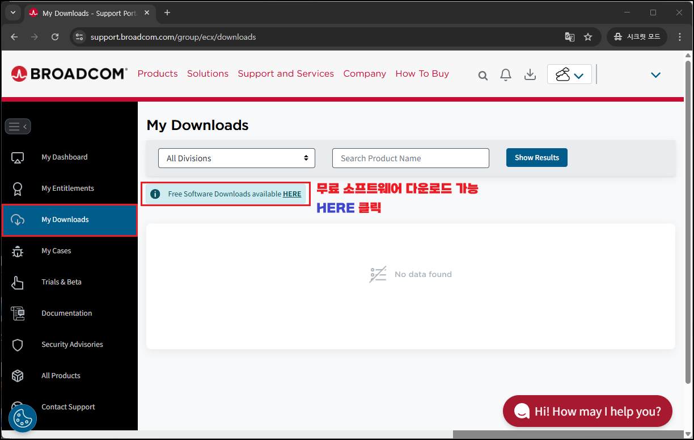
Task: Open Contact Support
Action: [68, 407]
